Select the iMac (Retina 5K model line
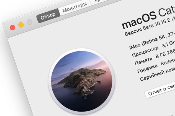 tap(152, 41)
